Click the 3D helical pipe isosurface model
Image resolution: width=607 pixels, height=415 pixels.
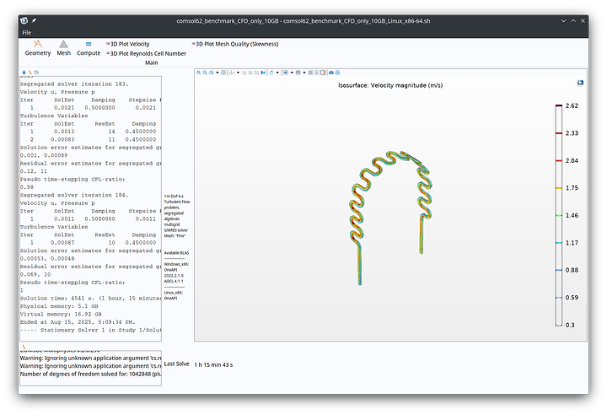[390, 218]
